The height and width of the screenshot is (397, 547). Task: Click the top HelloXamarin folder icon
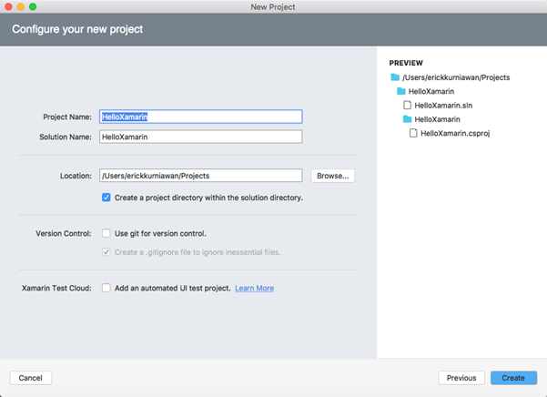(400, 92)
